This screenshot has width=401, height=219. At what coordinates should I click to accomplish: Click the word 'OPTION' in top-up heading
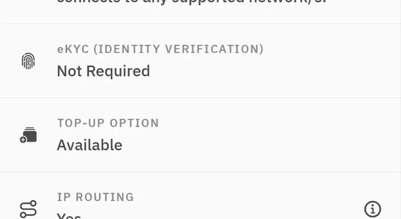click(134, 123)
